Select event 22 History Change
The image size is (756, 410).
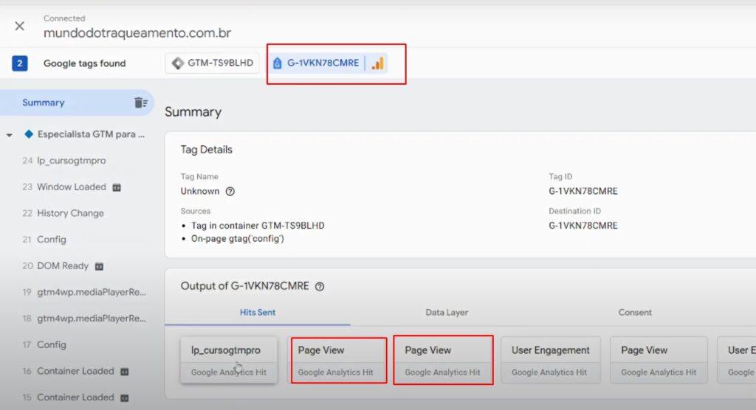point(70,213)
